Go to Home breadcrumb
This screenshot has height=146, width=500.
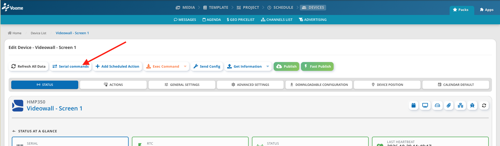[x=15, y=33]
